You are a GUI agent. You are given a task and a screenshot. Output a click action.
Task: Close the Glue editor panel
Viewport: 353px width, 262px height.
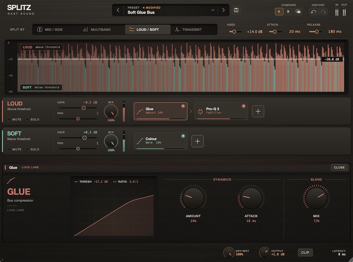[x=339, y=167]
